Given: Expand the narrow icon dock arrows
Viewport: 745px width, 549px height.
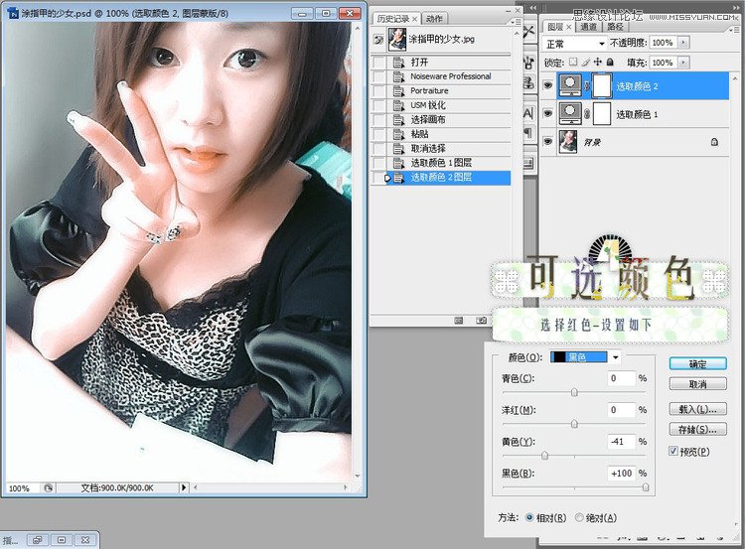Looking at the screenshot, I should tap(532, 8).
